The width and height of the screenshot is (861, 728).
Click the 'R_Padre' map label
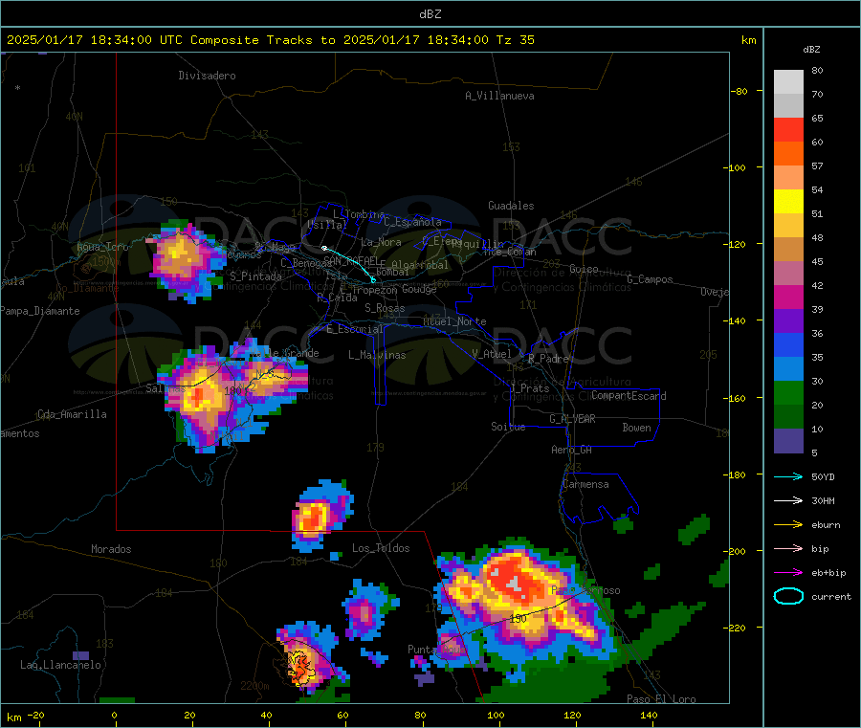pyautogui.click(x=548, y=359)
